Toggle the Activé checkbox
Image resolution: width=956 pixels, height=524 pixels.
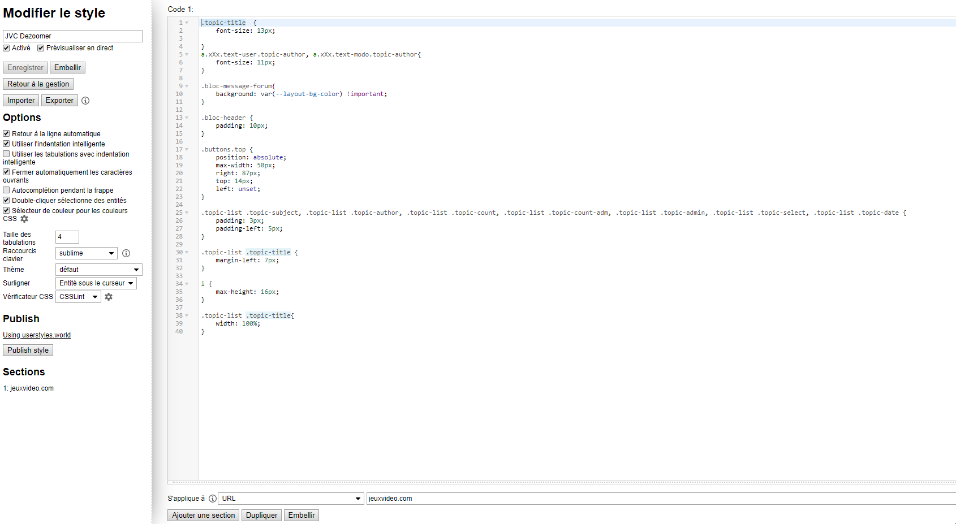(x=6, y=48)
